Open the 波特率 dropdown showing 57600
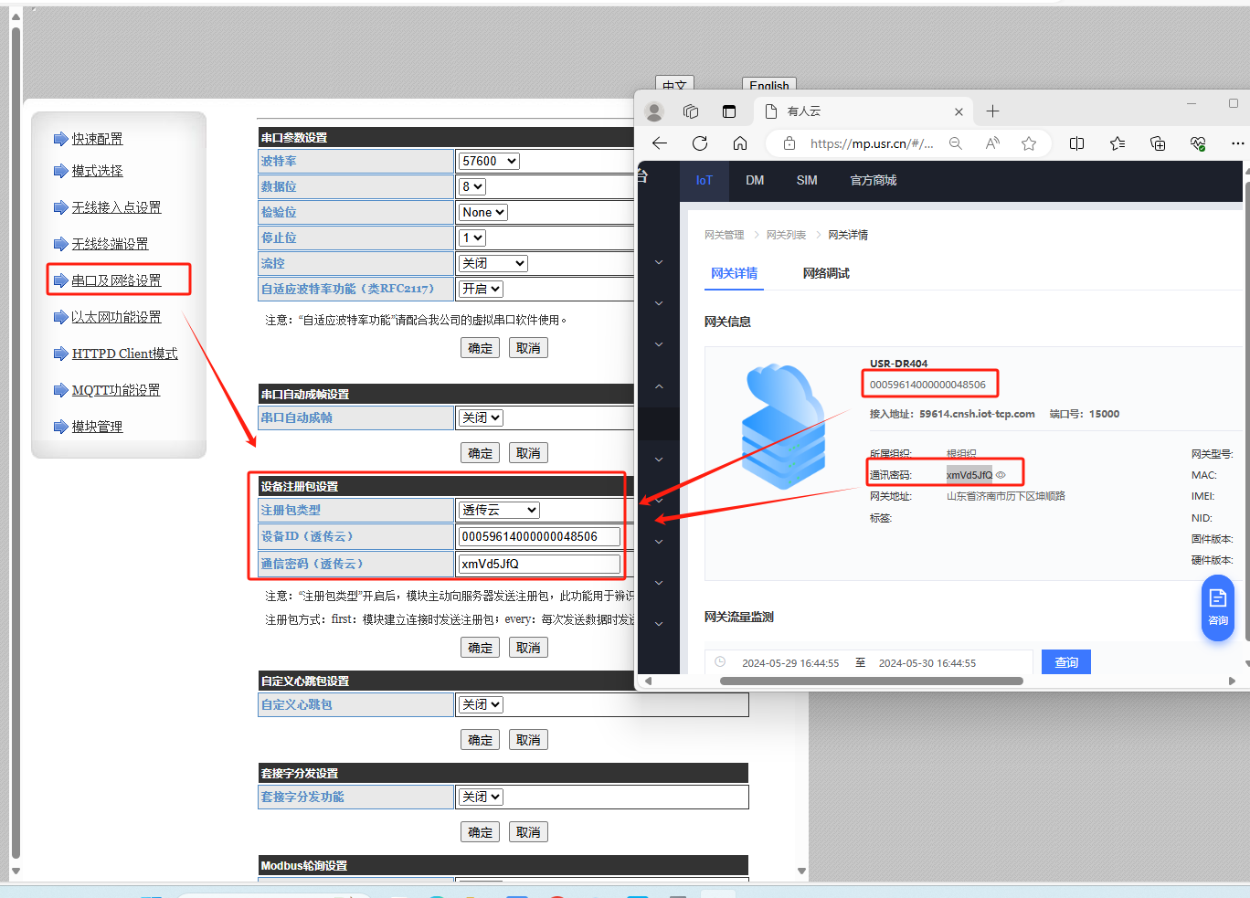 tap(489, 161)
